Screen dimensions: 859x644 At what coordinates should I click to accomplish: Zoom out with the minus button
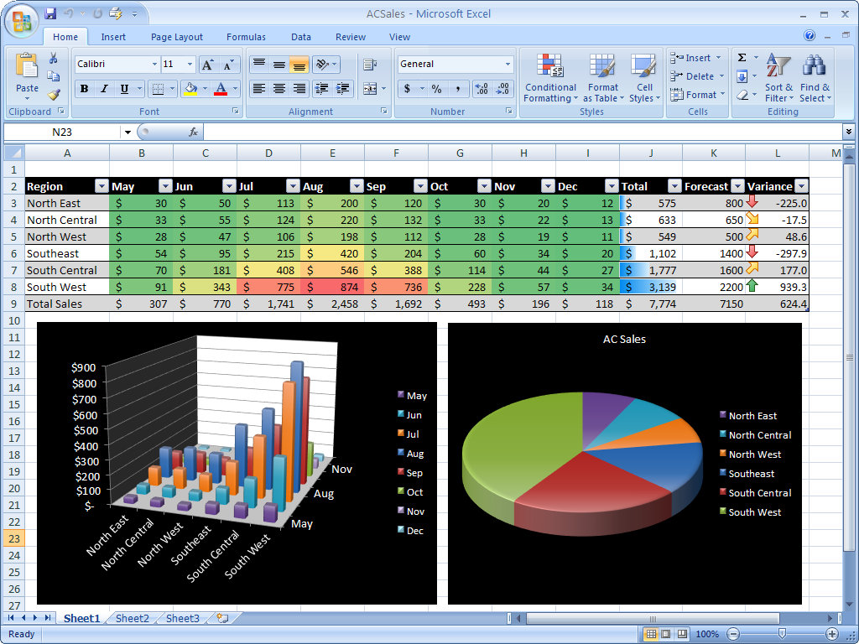(732, 634)
